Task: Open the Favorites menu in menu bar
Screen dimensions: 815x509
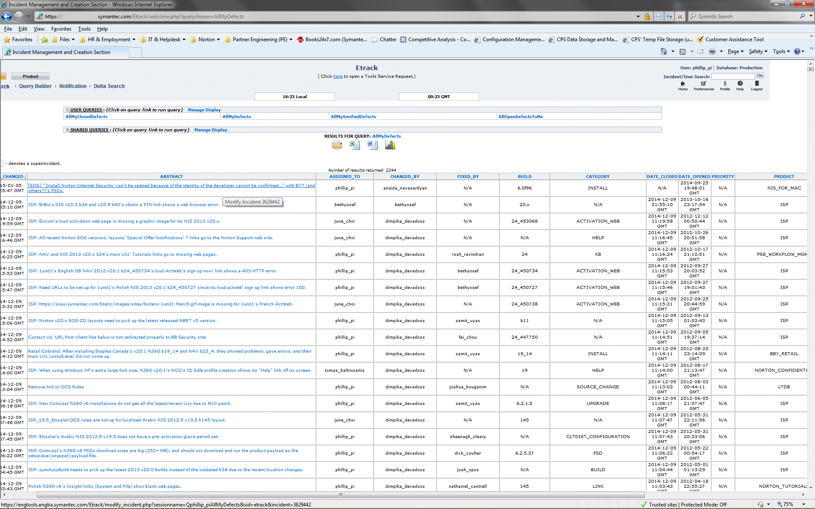Action: 61,29
